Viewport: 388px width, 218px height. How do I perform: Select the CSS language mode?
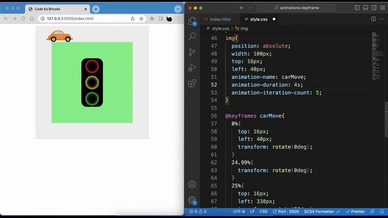(263, 211)
